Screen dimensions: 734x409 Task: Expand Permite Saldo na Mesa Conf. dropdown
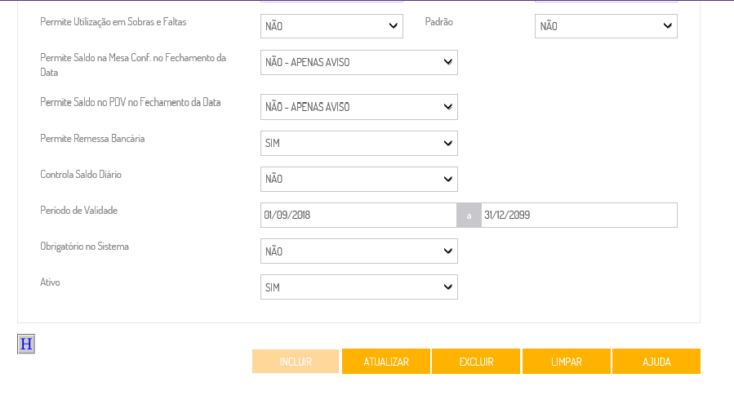358,62
